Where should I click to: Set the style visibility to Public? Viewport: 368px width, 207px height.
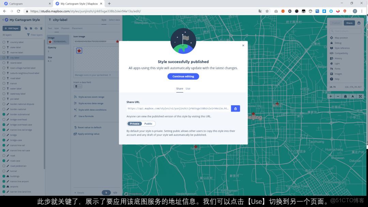coord(149,124)
